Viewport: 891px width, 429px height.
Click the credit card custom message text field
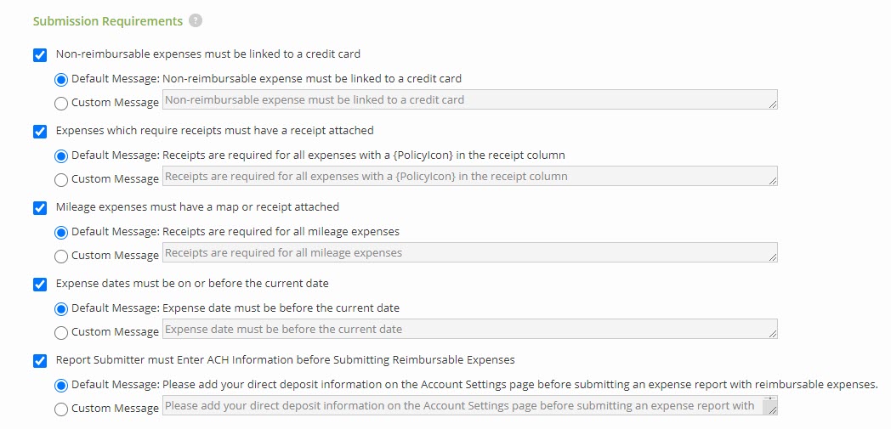tap(469, 100)
